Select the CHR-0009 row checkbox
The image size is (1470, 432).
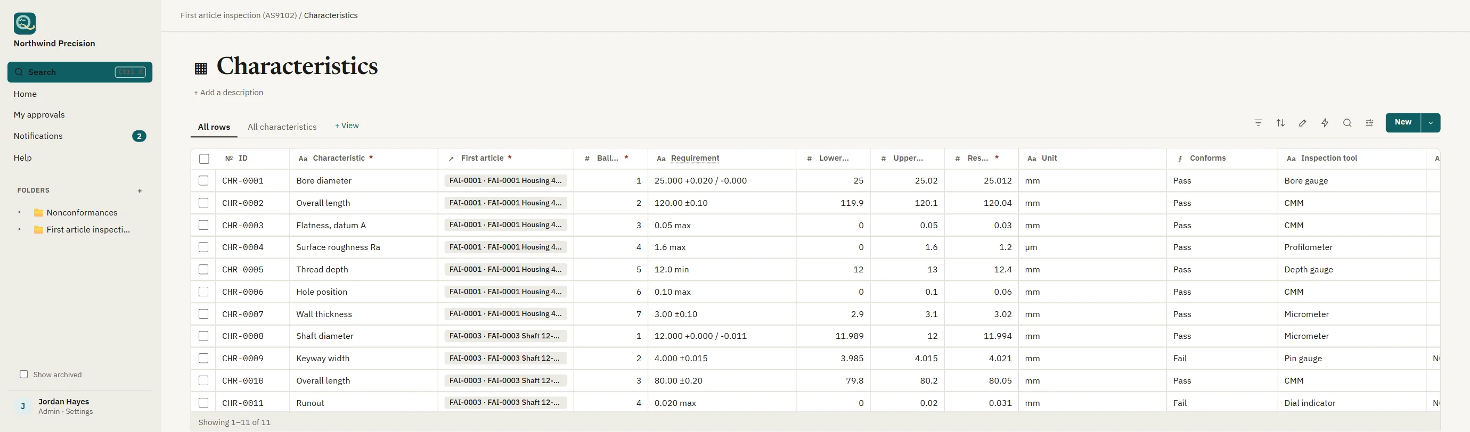tap(203, 359)
